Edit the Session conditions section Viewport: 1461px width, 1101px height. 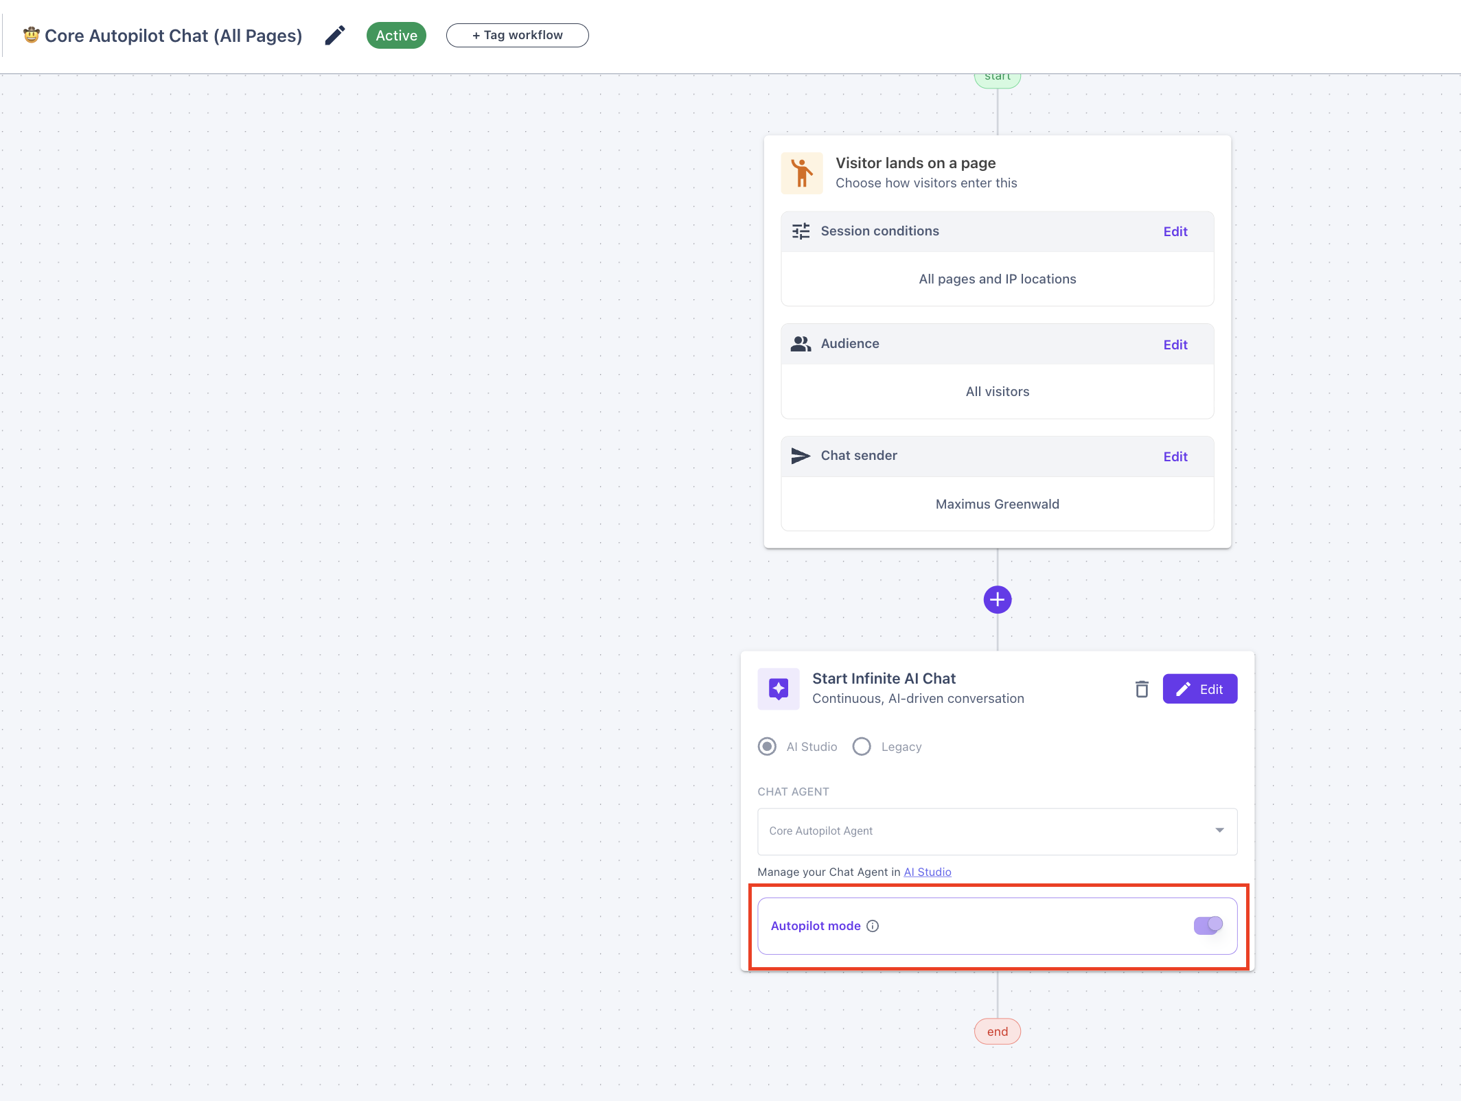1175,232
